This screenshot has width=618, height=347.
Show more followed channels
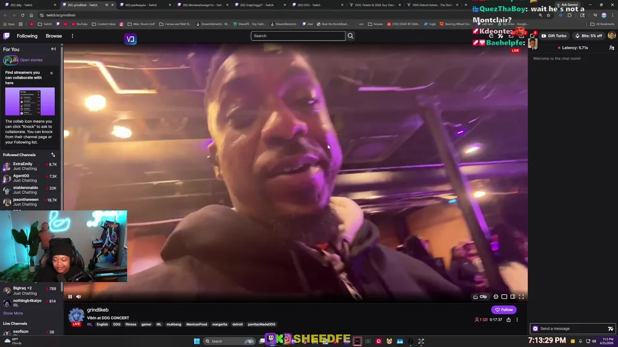tap(13, 313)
